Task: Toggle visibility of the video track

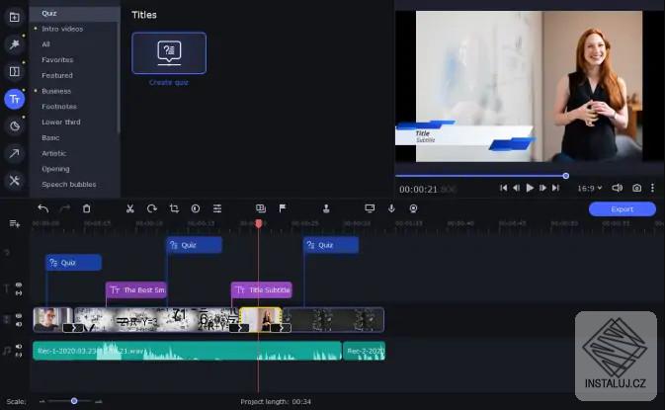Action: point(19,316)
